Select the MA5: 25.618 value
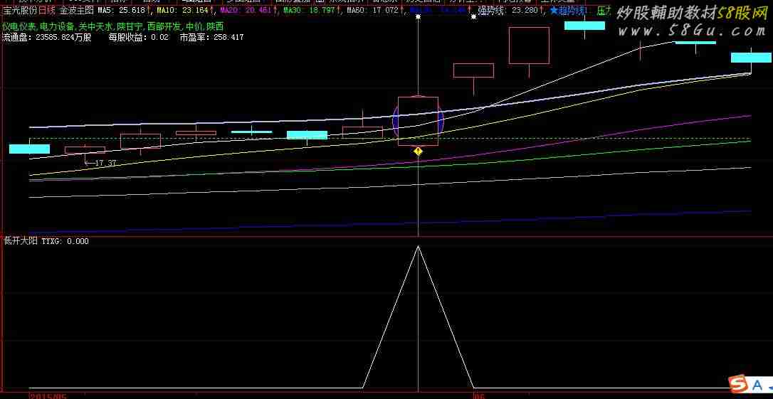 (x=122, y=10)
